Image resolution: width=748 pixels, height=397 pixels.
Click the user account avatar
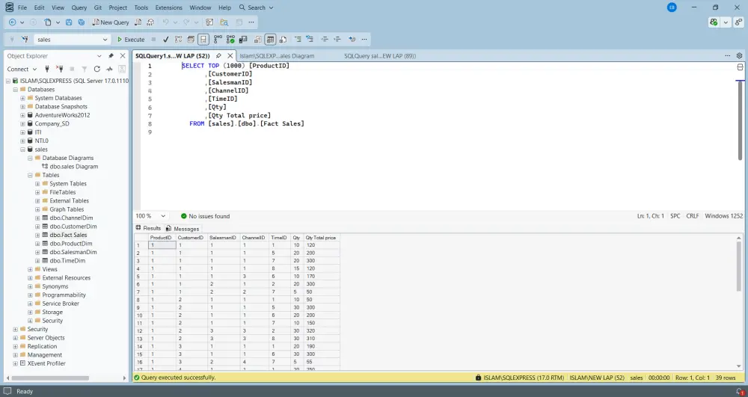tap(672, 7)
